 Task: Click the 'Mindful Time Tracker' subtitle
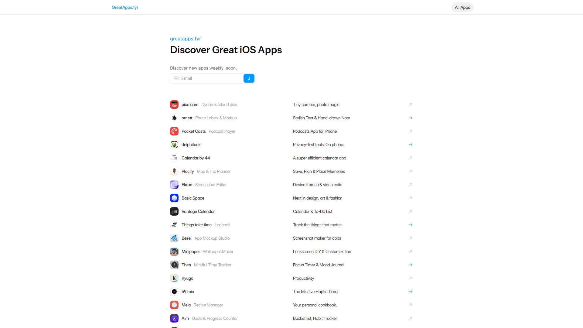pyautogui.click(x=213, y=265)
